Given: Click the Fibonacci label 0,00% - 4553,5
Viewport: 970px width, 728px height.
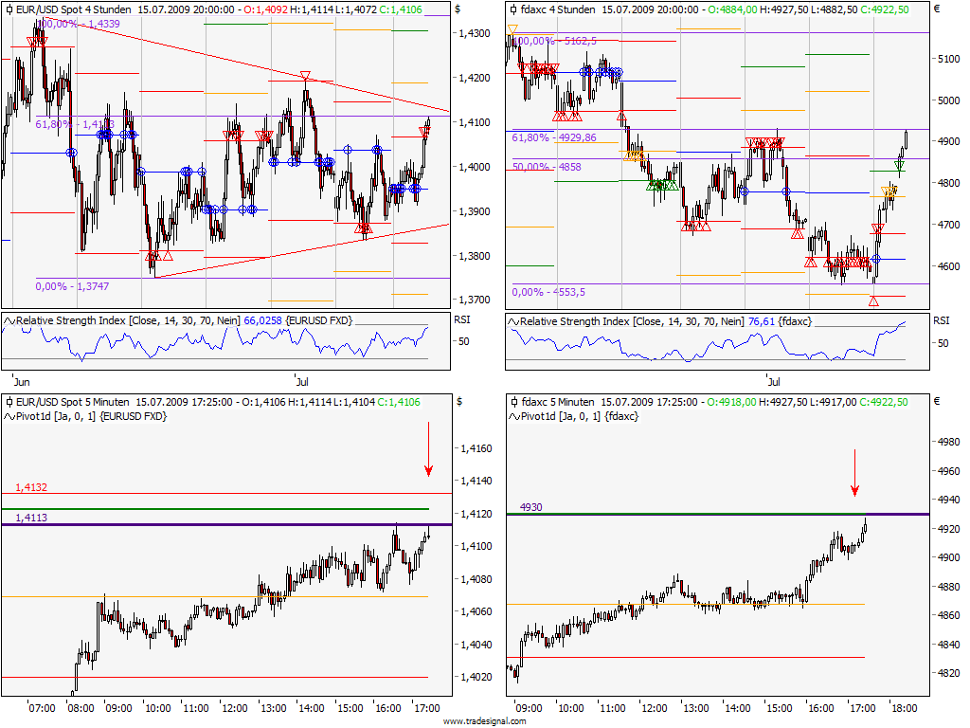Looking at the screenshot, I should click(x=548, y=292).
